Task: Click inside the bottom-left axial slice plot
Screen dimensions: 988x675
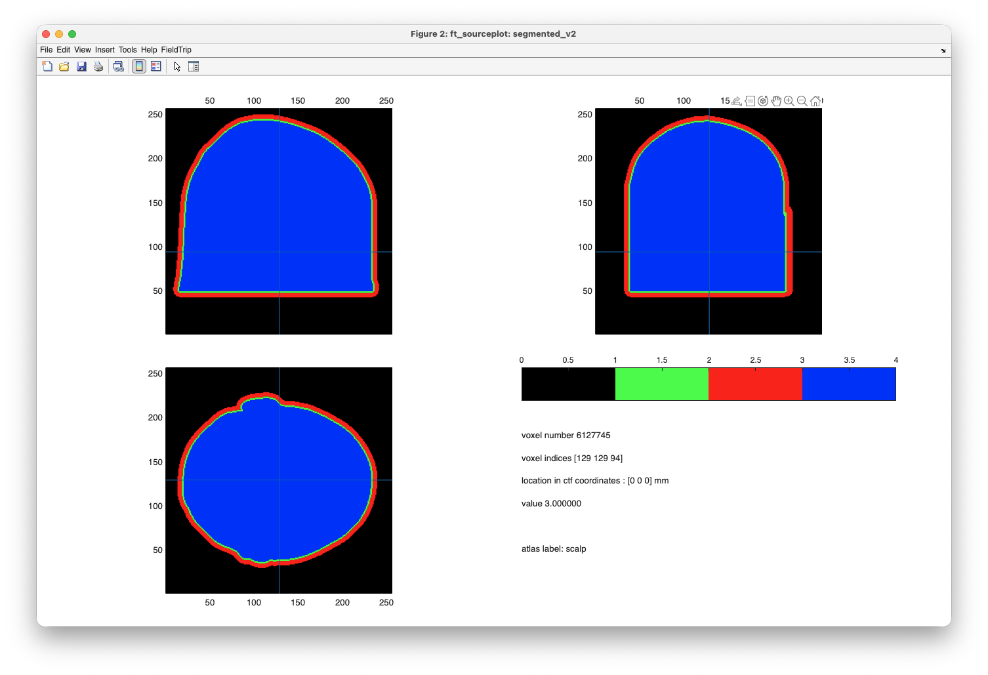Action: (x=279, y=480)
